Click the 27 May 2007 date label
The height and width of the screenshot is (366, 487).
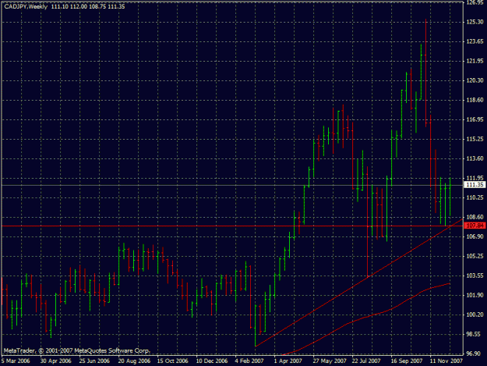[x=330, y=361]
